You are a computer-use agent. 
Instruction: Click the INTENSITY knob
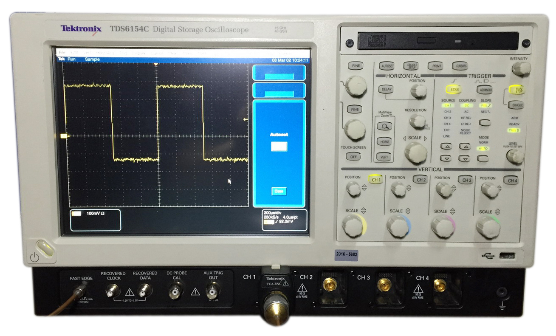pos(521,68)
